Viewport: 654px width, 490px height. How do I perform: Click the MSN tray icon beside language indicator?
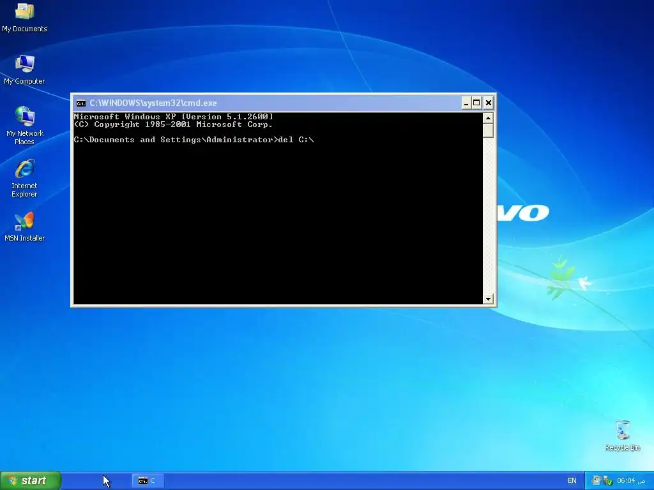[x=597, y=480]
